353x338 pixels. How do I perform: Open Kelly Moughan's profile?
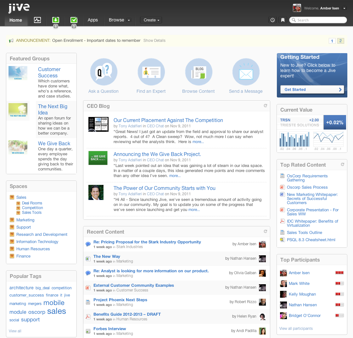point(302,294)
